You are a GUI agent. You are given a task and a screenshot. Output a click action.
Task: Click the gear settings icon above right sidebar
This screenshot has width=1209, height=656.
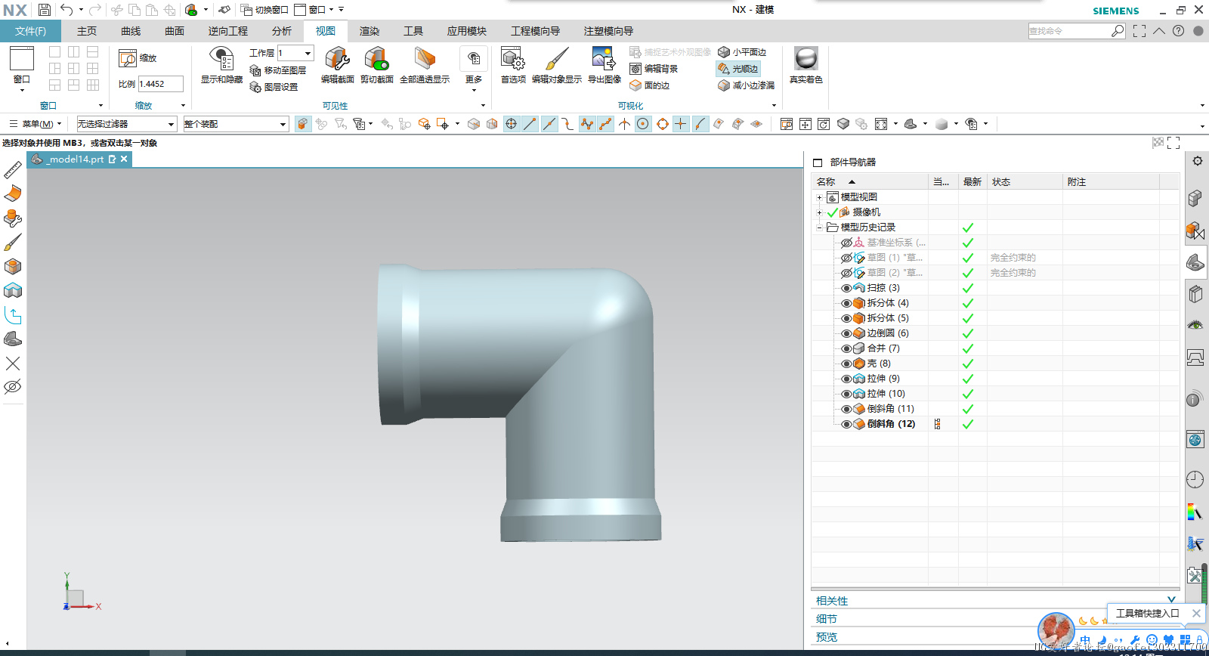[x=1198, y=161]
